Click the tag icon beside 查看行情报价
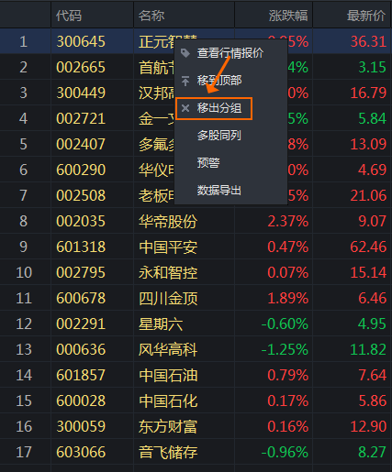 185,53
